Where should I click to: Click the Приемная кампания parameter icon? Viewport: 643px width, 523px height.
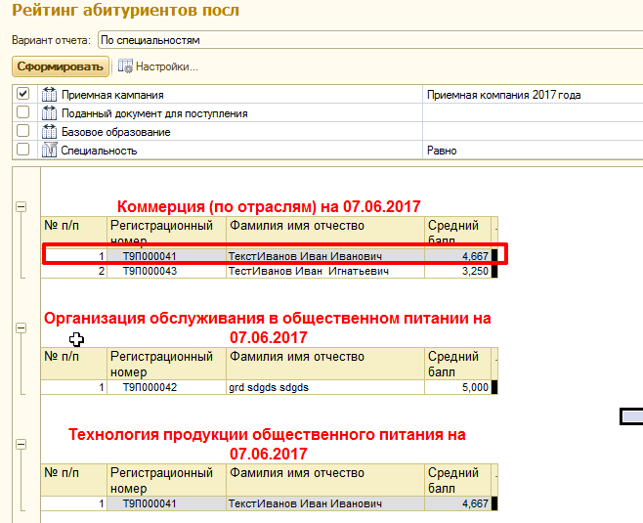(49, 95)
